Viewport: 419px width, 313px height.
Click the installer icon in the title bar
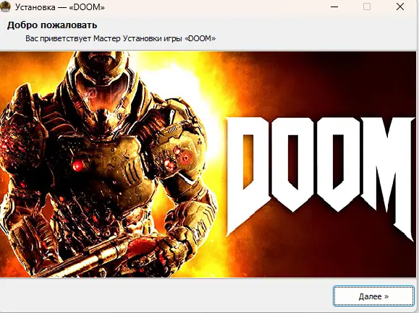pos(5,7)
